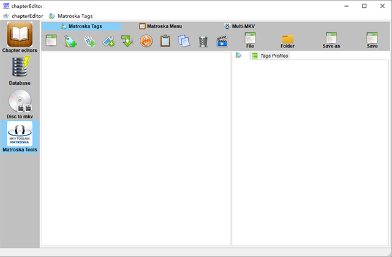Open the chapterEditor menu
Viewport: 392px width, 257px height.
[23, 16]
